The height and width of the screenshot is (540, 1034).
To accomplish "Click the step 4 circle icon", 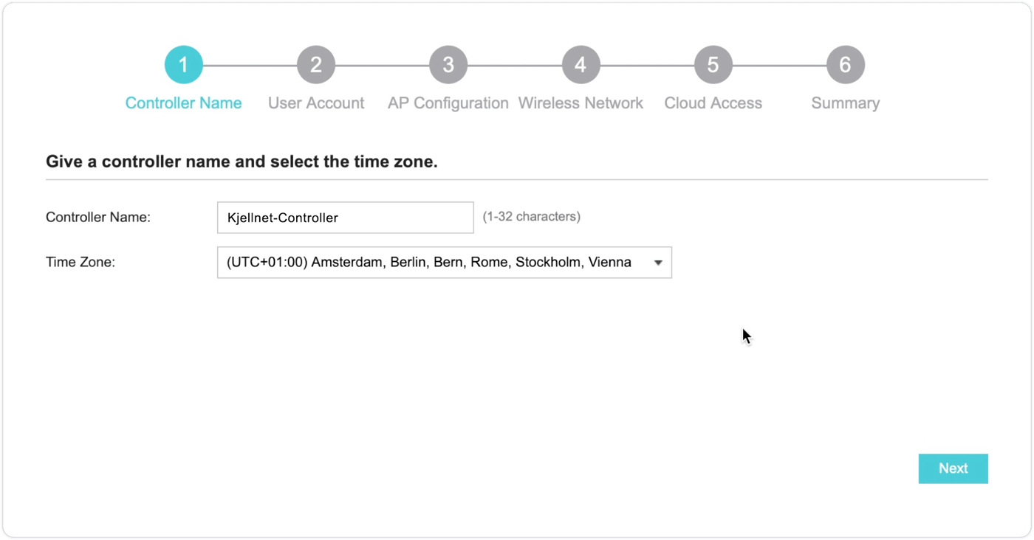I will [581, 65].
